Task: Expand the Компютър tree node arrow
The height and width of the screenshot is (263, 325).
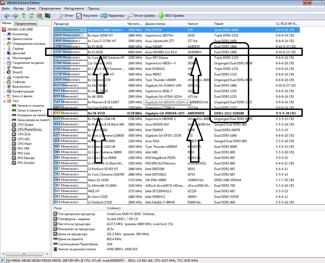Action: pos(4,34)
